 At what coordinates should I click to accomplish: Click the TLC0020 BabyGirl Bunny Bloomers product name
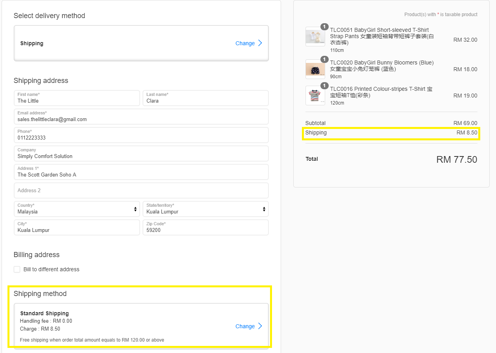382,66
